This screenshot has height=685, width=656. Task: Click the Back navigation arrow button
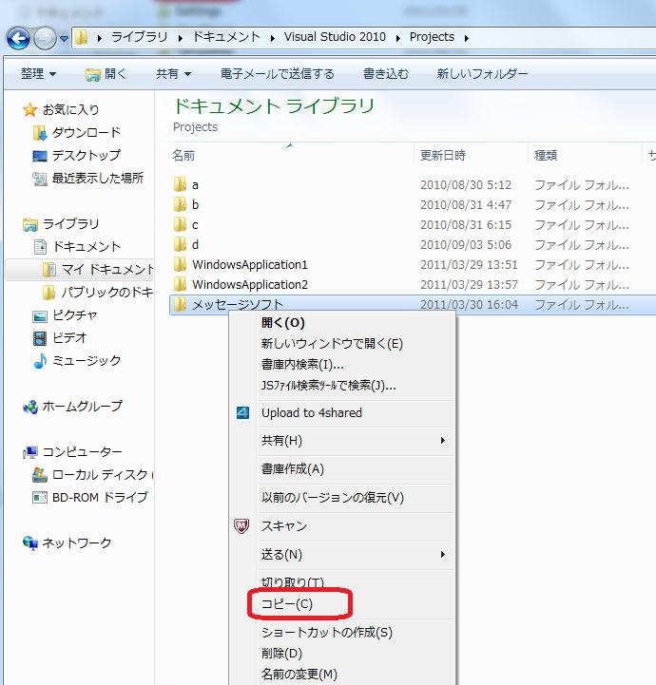point(18,38)
